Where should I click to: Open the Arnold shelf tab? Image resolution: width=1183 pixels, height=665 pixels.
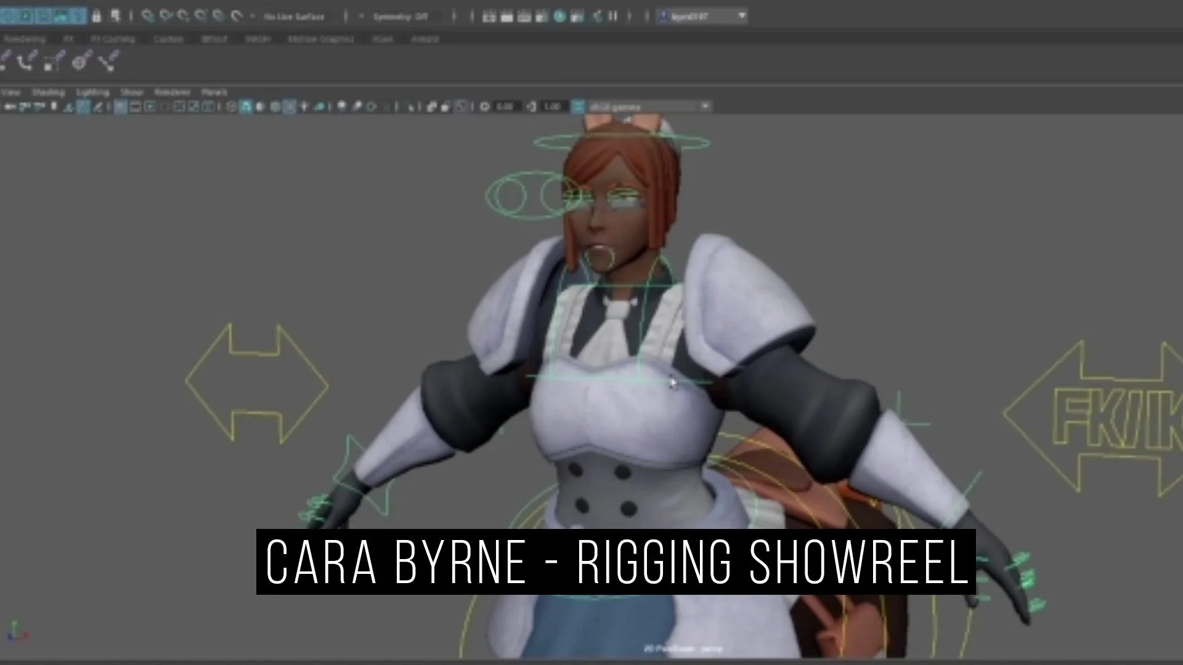click(x=425, y=39)
